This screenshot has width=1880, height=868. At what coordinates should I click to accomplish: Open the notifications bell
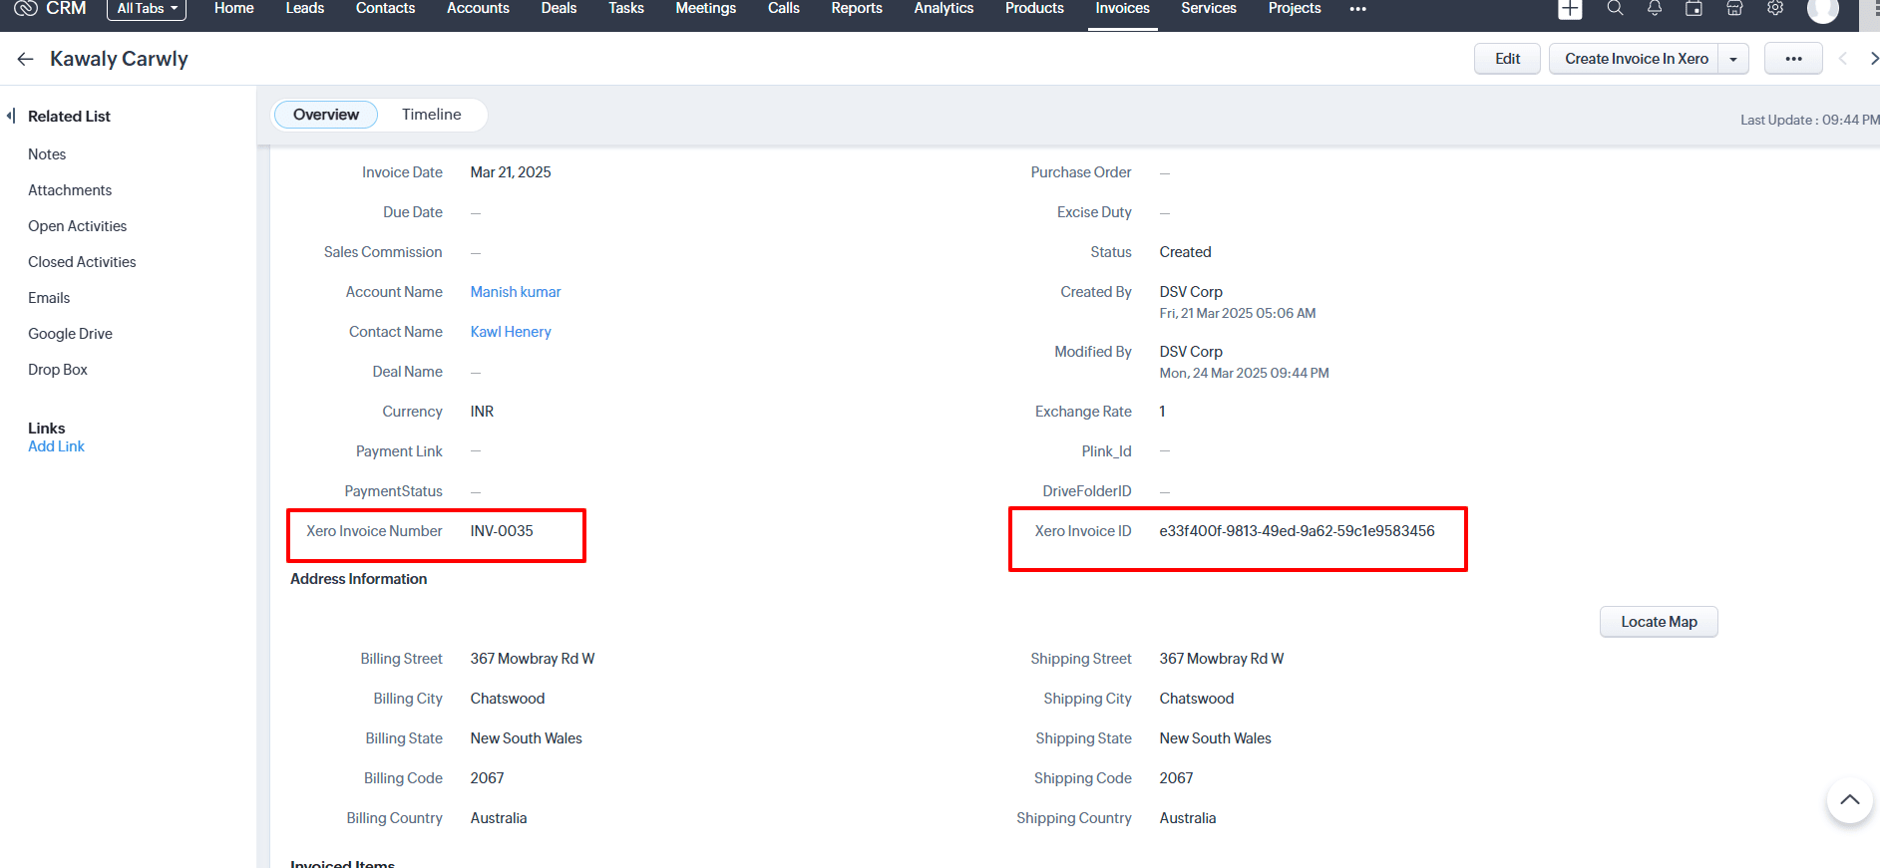pyautogui.click(x=1655, y=9)
